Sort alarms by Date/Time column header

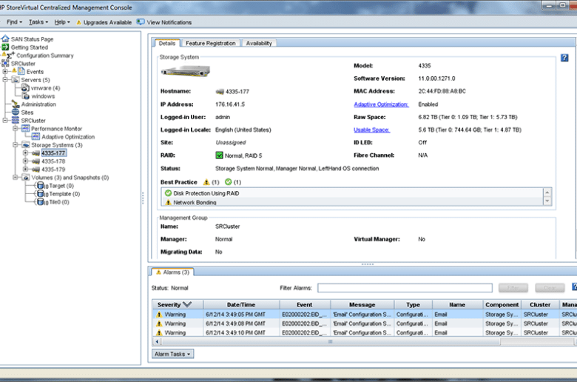click(241, 305)
